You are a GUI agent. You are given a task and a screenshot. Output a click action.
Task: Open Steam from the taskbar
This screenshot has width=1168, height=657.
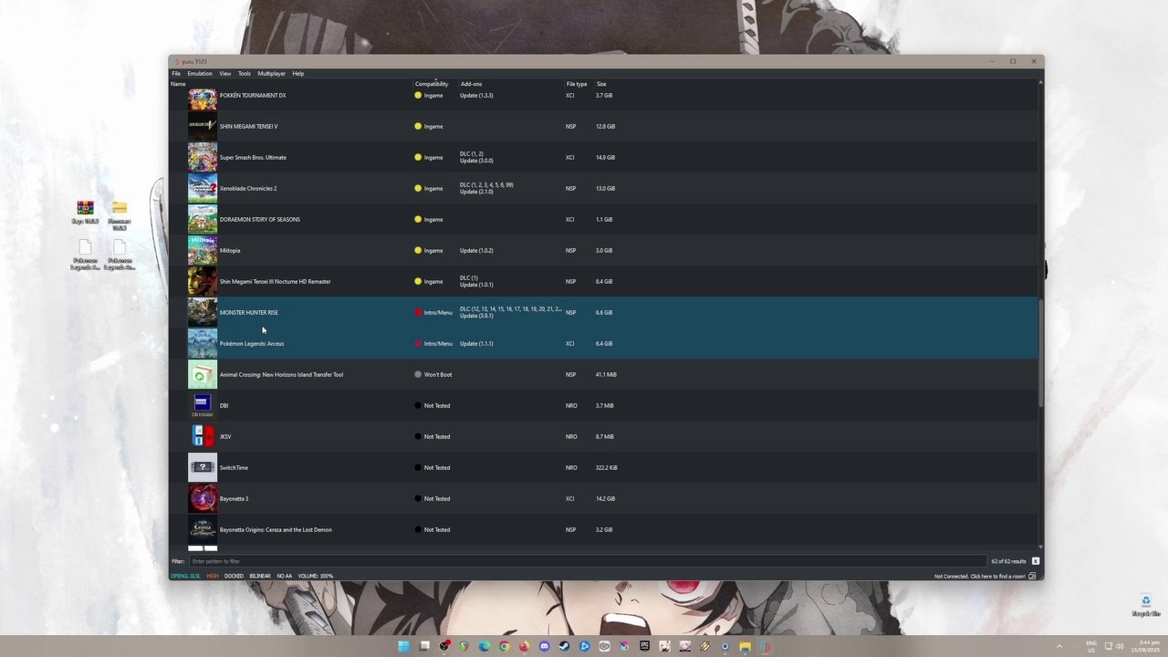564,647
